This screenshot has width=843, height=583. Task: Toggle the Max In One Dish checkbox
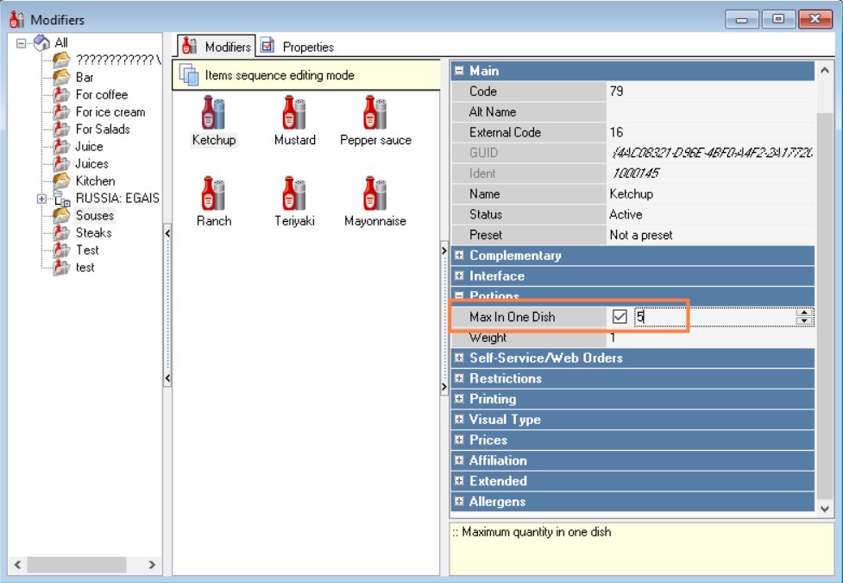click(620, 316)
